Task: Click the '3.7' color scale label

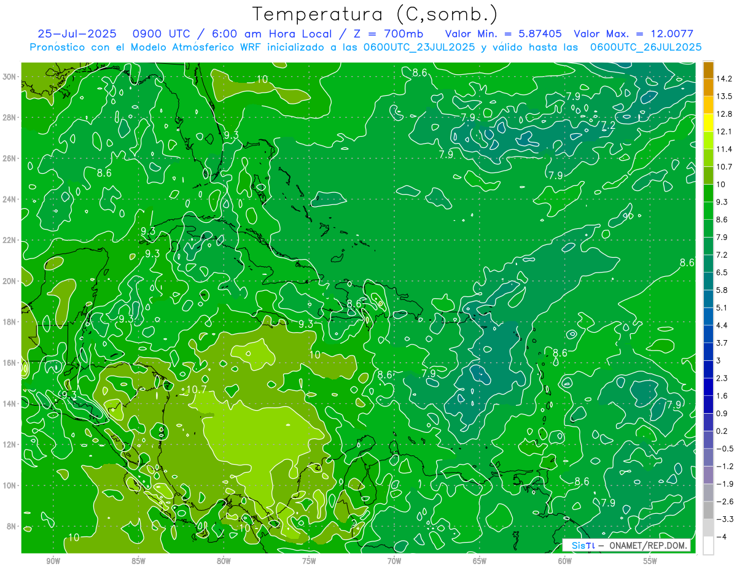Action: click(x=722, y=343)
